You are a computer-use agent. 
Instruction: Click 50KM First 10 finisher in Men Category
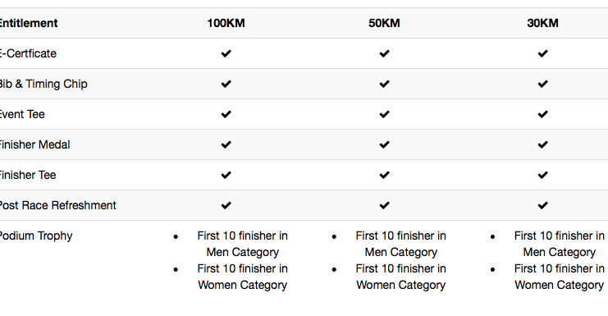pyautogui.click(x=401, y=244)
